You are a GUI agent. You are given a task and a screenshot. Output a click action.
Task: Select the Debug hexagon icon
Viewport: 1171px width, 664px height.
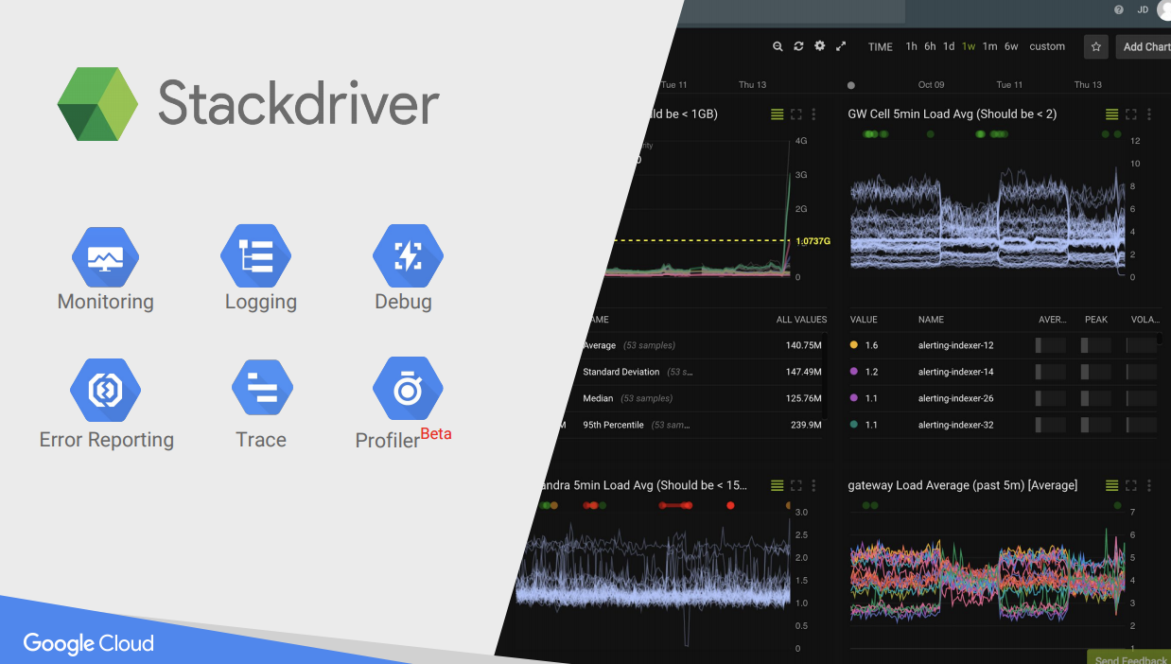point(408,256)
